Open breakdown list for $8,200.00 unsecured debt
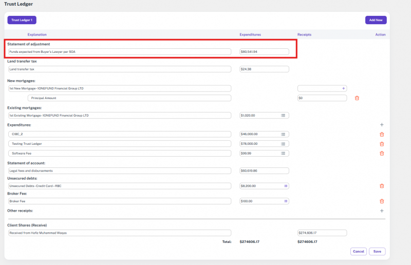 pos(286,186)
